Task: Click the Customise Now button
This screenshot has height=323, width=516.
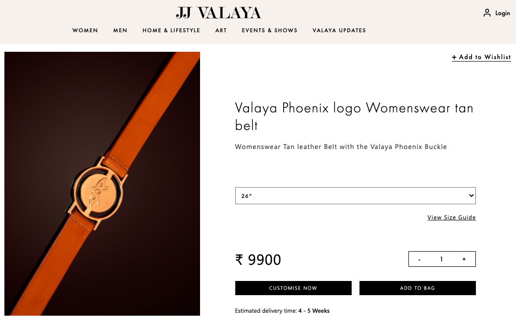Action: click(x=293, y=288)
